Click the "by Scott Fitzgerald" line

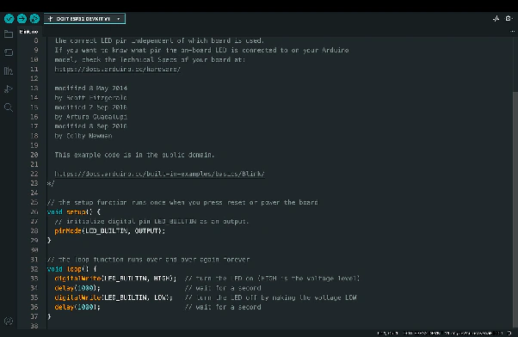tap(91, 98)
